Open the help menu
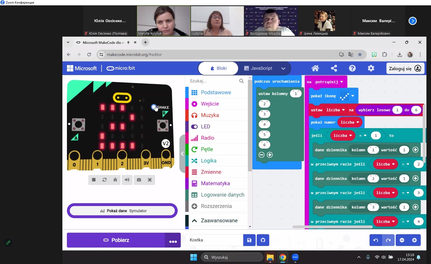Image resolution: width=431 pixels, height=264 pixels. tap(352, 68)
